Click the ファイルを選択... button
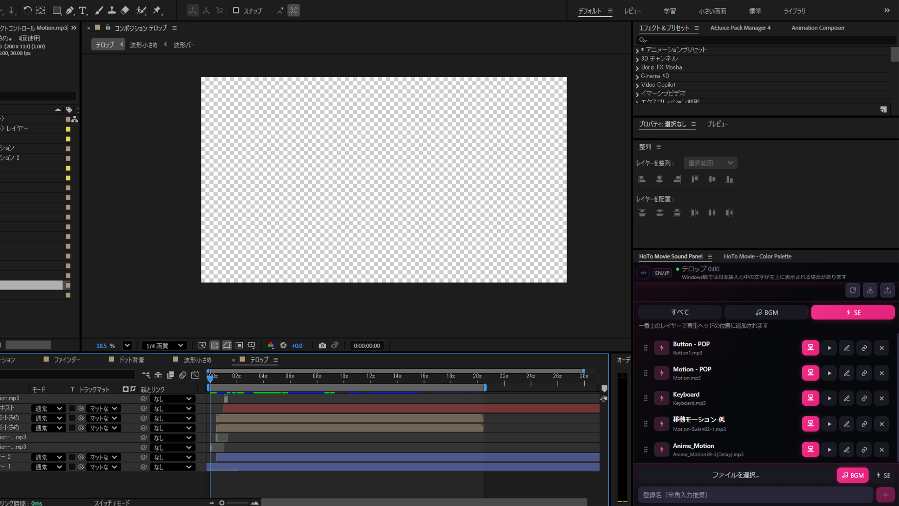 coord(736,475)
